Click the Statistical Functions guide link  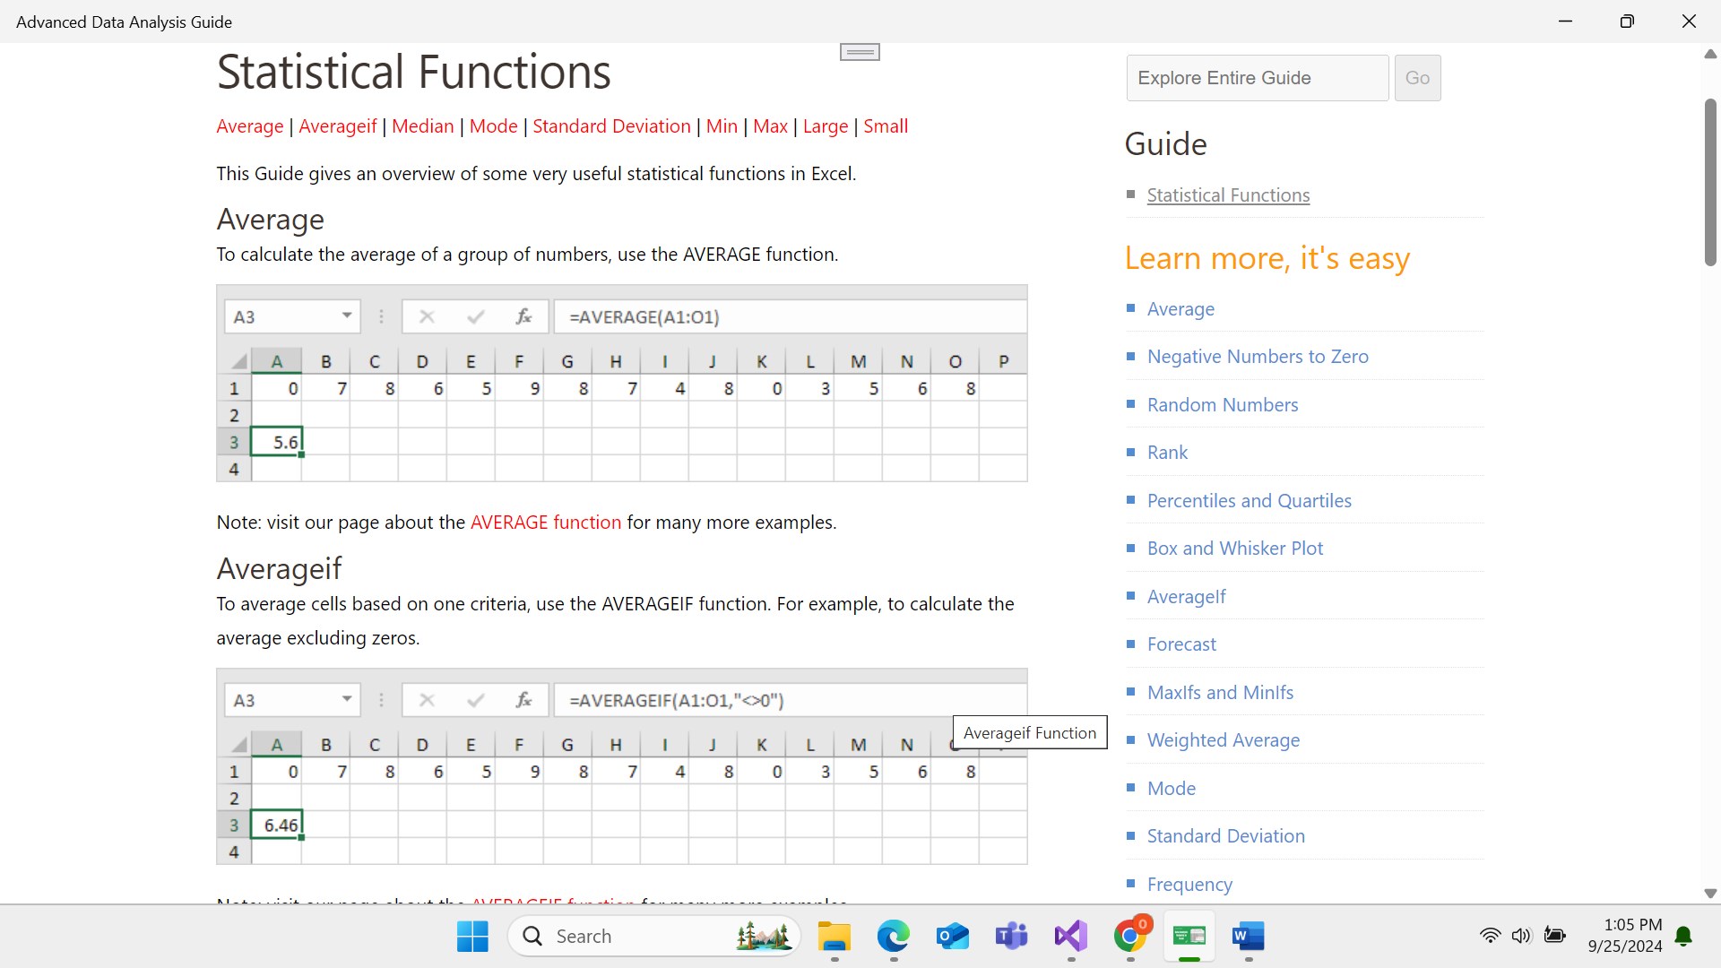1228,195
